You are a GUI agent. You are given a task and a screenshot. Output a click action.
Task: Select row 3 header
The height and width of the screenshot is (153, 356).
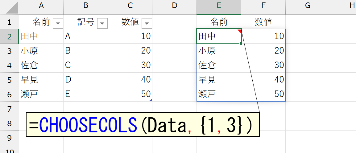point(10,51)
